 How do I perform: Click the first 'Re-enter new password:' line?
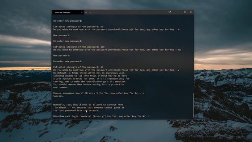(68, 21)
